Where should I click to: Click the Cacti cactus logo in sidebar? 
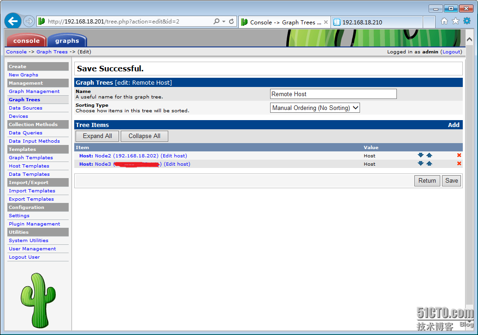click(38, 300)
